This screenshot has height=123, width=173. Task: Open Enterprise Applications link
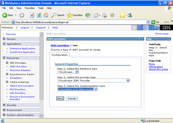[x=23, y=48]
